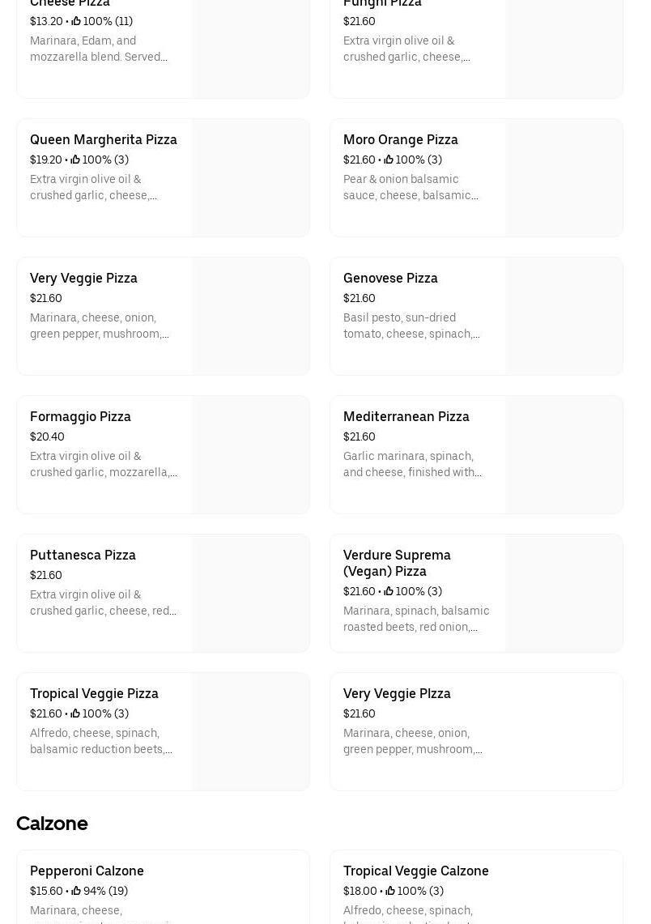Click the Tropical Veggie Pizza description text
The width and height of the screenshot is (651, 924).
tap(101, 741)
